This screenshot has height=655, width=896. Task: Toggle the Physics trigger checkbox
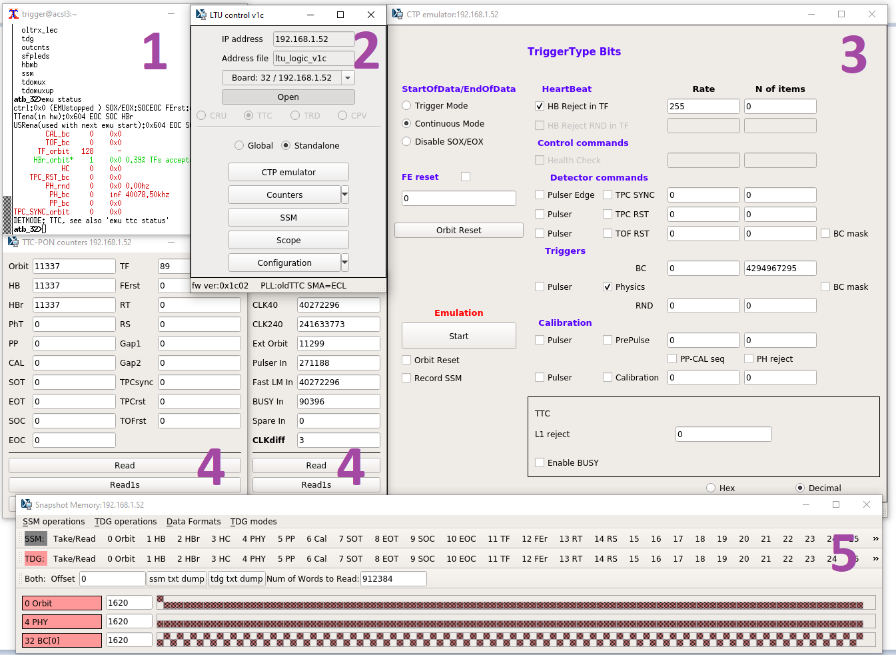click(x=608, y=287)
